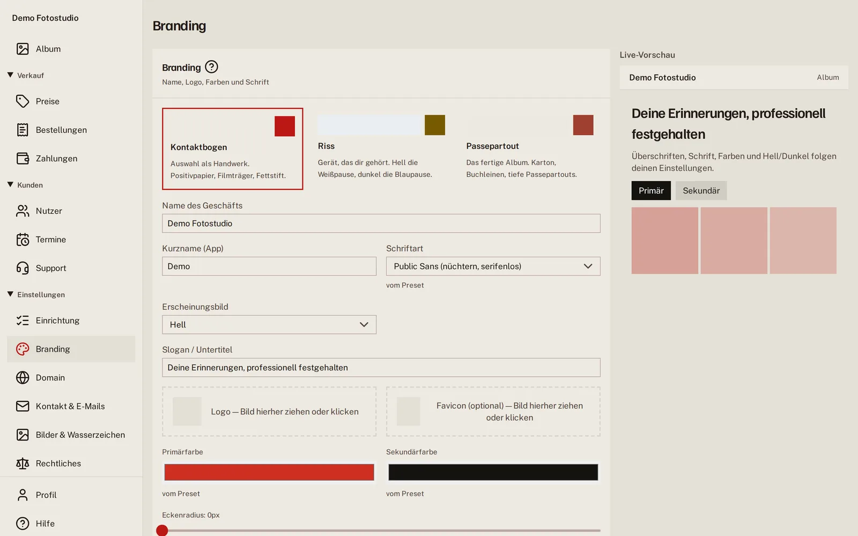Click the Zahlungen wallet icon
858x536 pixels.
23,159
